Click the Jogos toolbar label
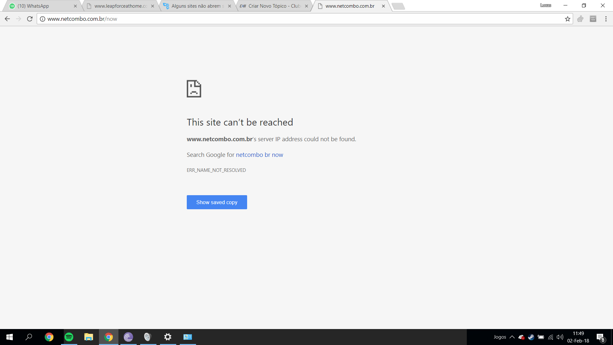 pos(500,337)
